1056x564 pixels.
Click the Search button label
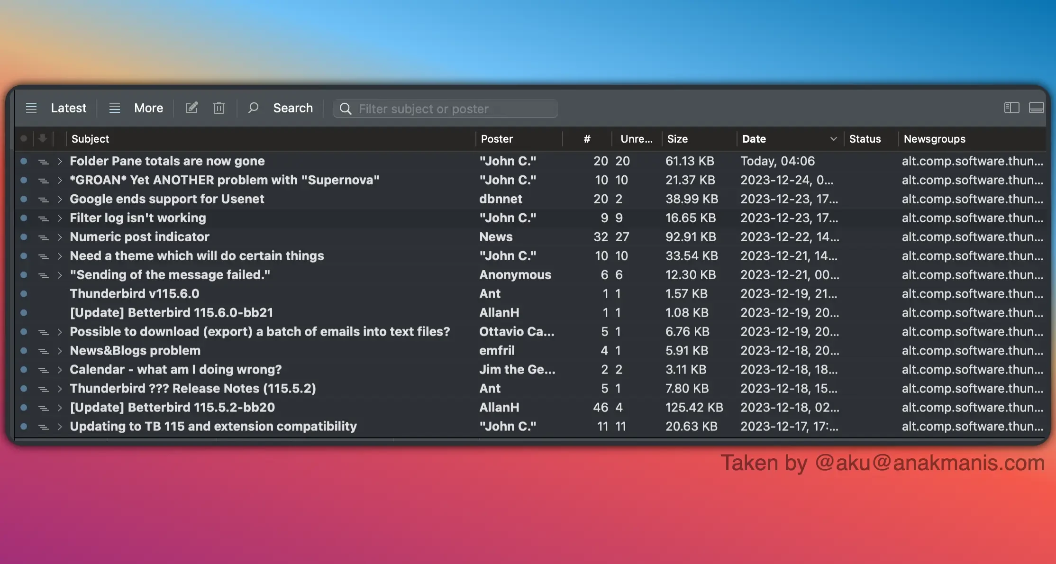point(293,108)
